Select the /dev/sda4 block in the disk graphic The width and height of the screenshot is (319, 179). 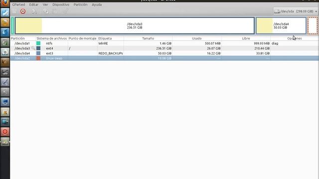point(281,25)
